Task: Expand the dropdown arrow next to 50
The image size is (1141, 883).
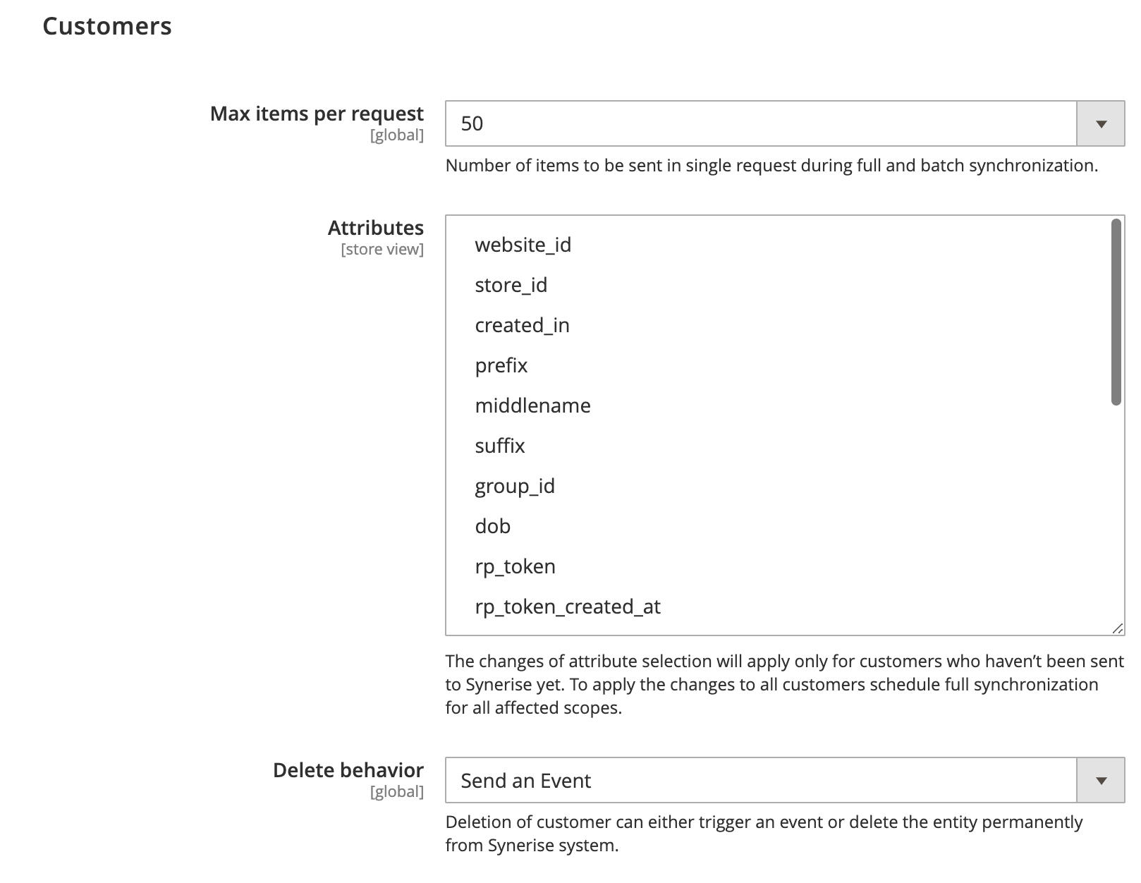Action: tap(1100, 123)
